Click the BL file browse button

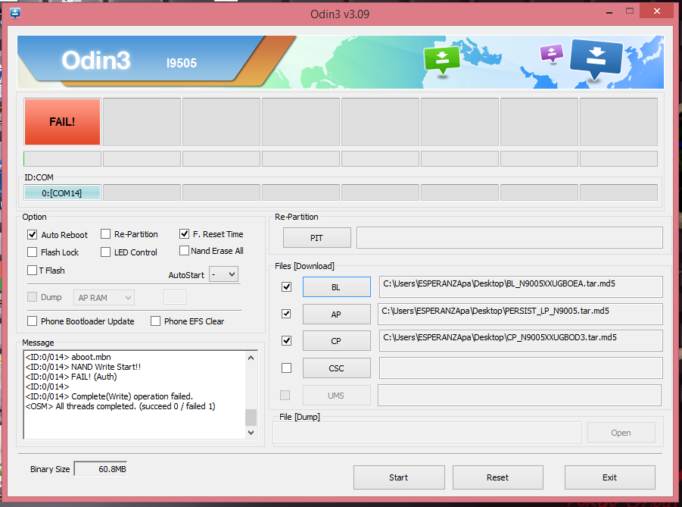coord(336,287)
